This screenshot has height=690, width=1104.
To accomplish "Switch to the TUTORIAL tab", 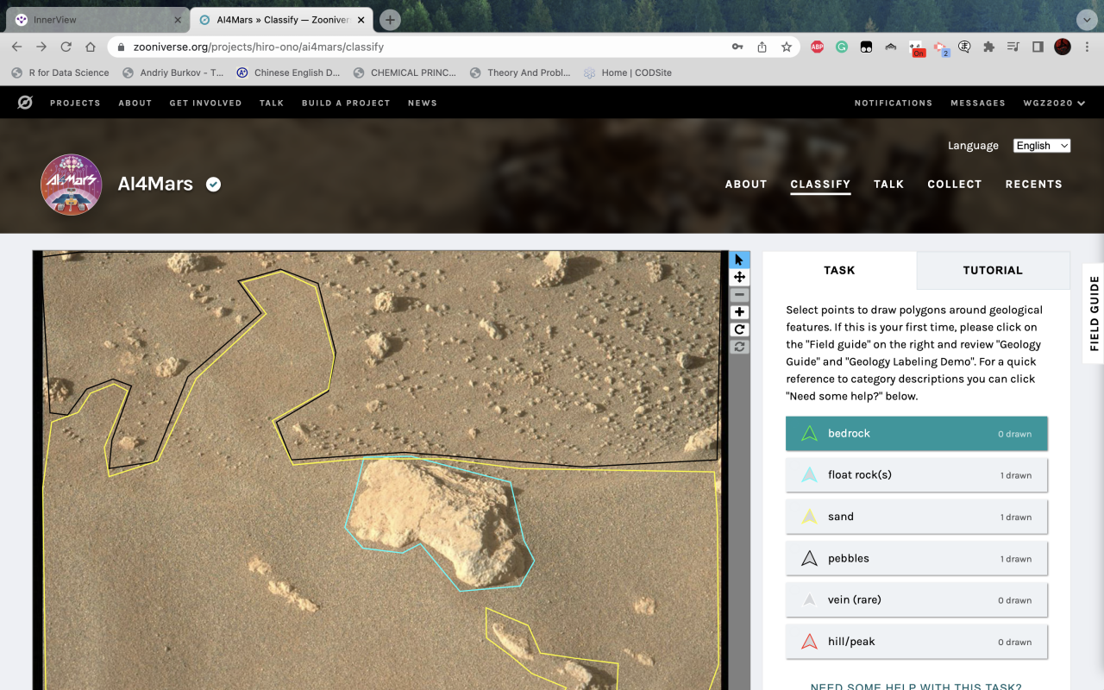I will click(993, 270).
